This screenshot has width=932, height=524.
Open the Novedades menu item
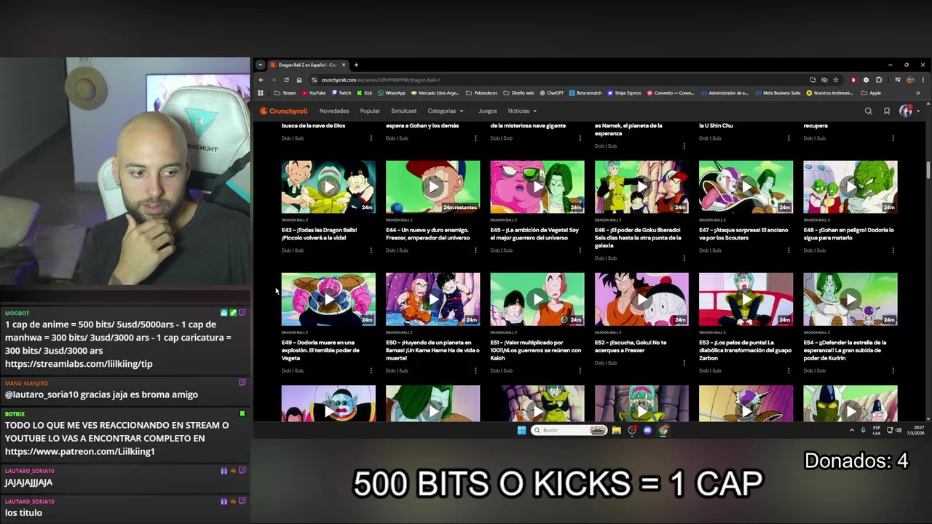coord(334,111)
